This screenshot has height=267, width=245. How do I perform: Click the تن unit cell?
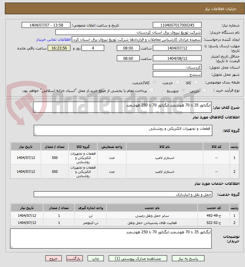click(x=91, y=216)
